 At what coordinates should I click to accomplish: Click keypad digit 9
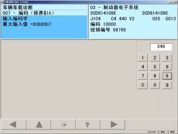(x=167, y=76)
